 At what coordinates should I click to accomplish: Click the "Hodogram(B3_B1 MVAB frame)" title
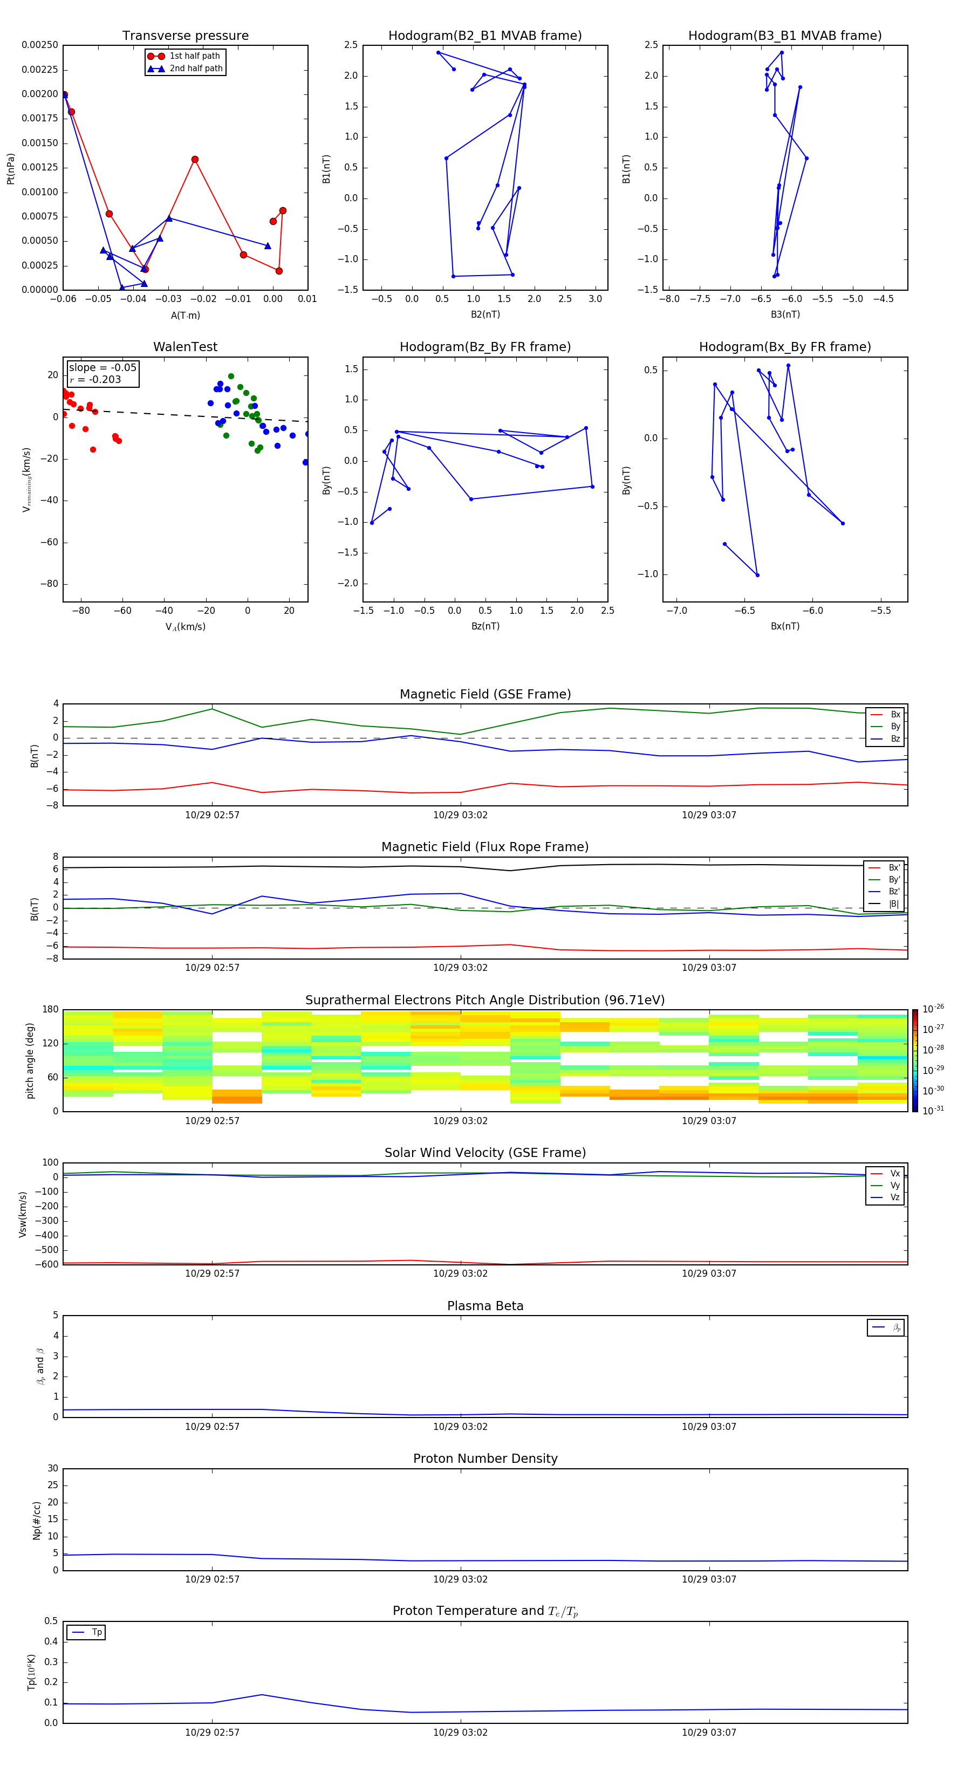(785, 36)
